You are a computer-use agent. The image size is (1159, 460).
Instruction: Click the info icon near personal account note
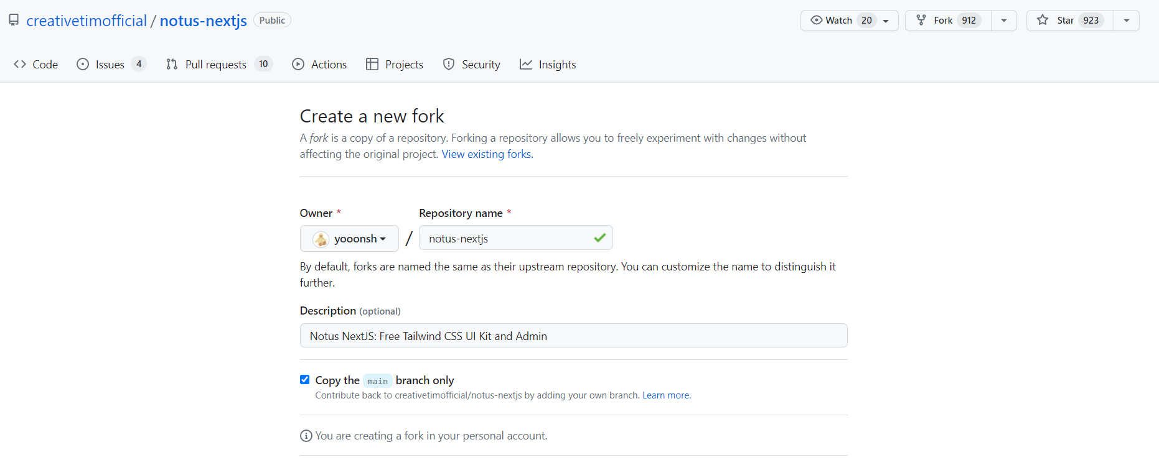[x=306, y=436]
